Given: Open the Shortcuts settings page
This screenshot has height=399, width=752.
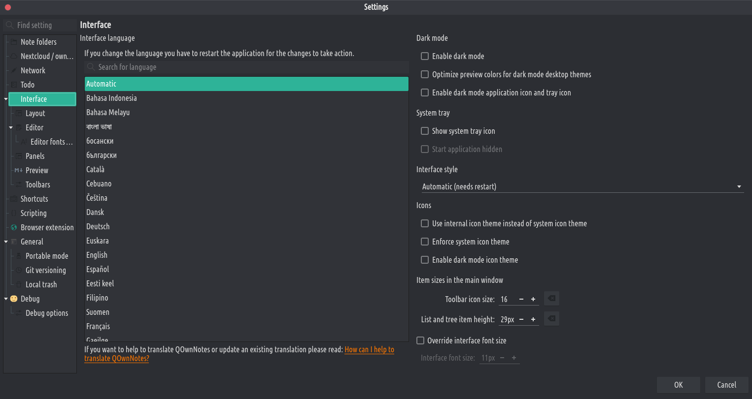Looking at the screenshot, I should coord(34,199).
